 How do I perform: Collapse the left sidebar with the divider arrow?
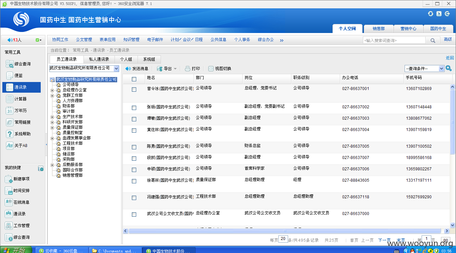pyautogui.click(x=46, y=145)
